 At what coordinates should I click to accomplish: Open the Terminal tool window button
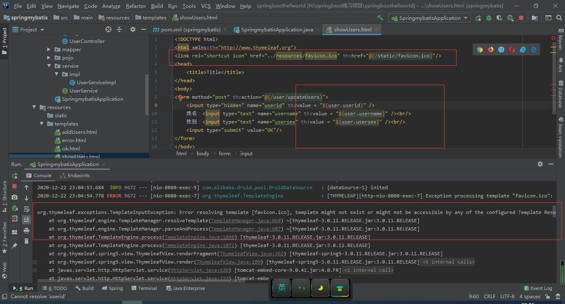click(144, 288)
